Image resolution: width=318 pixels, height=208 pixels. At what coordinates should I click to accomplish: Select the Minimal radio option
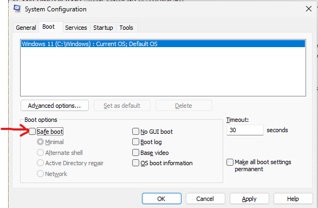[40, 142]
